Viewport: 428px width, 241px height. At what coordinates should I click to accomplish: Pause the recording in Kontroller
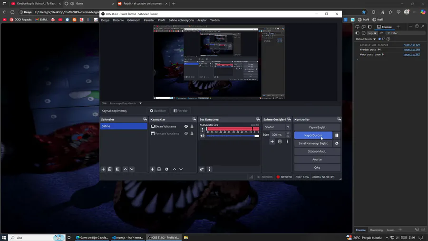tap(337, 135)
